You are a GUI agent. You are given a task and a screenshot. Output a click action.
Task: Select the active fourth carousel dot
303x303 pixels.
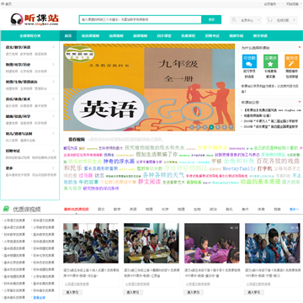pyautogui.click(x=211, y=127)
